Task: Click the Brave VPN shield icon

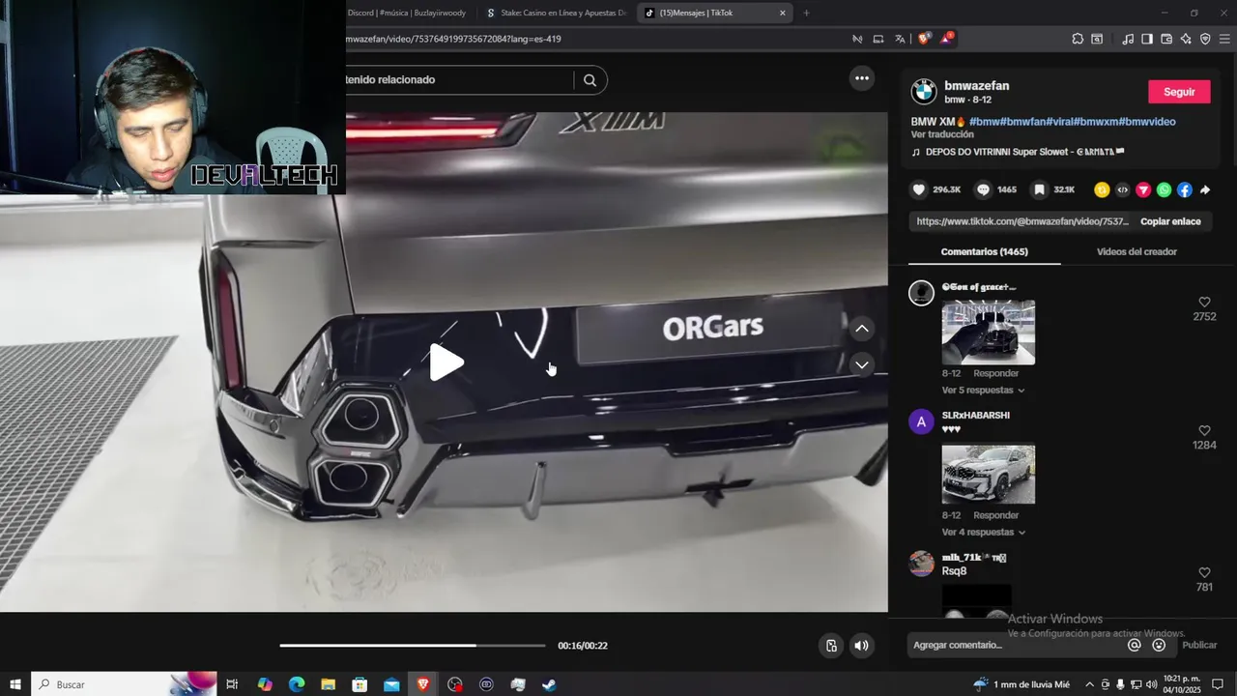Action: (x=1205, y=39)
